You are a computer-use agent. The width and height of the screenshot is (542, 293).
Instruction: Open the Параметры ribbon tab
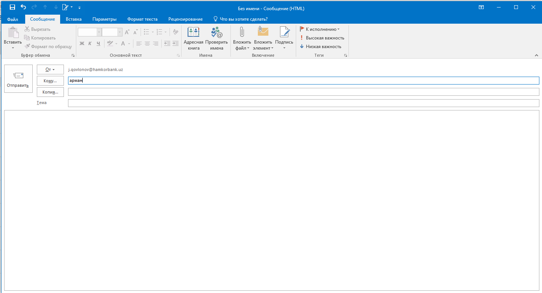click(104, 19)
